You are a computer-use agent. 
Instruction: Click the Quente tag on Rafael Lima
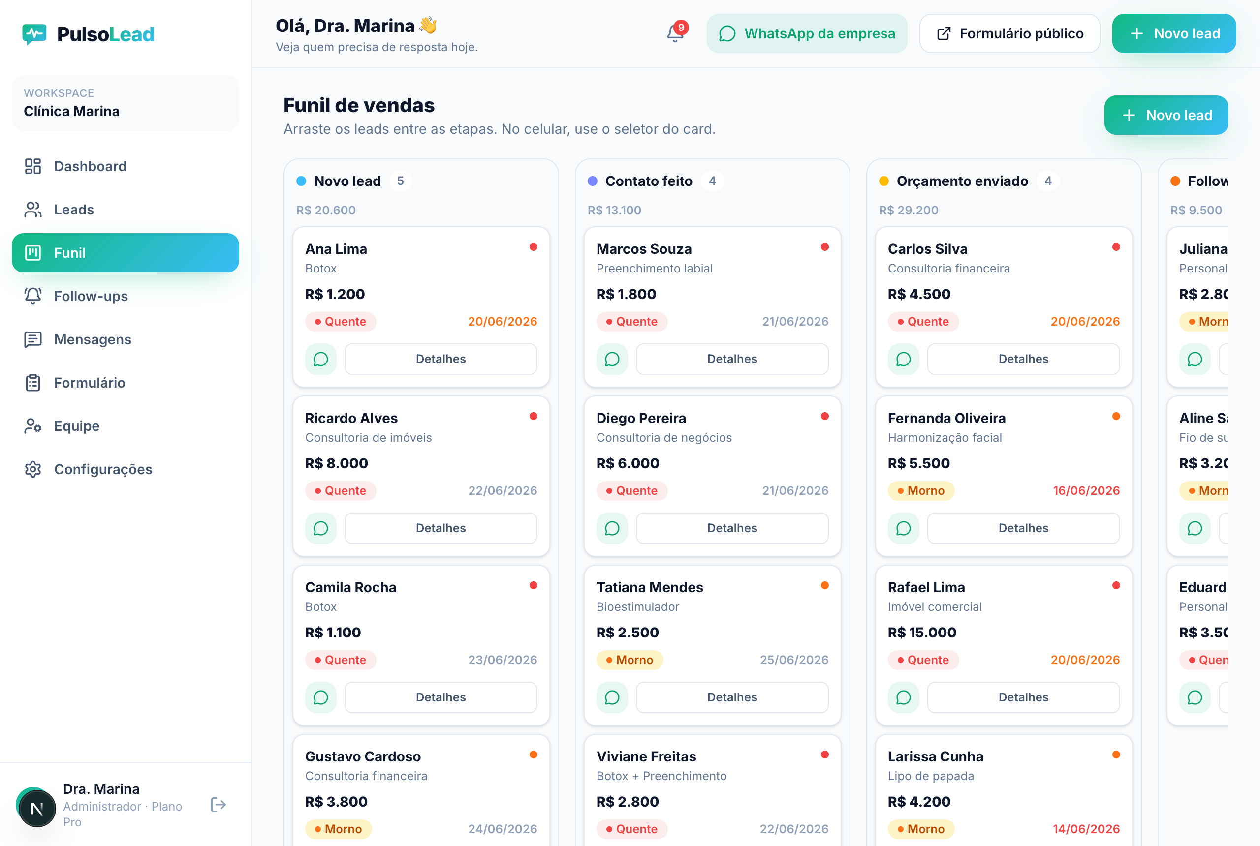pos(923,660)
